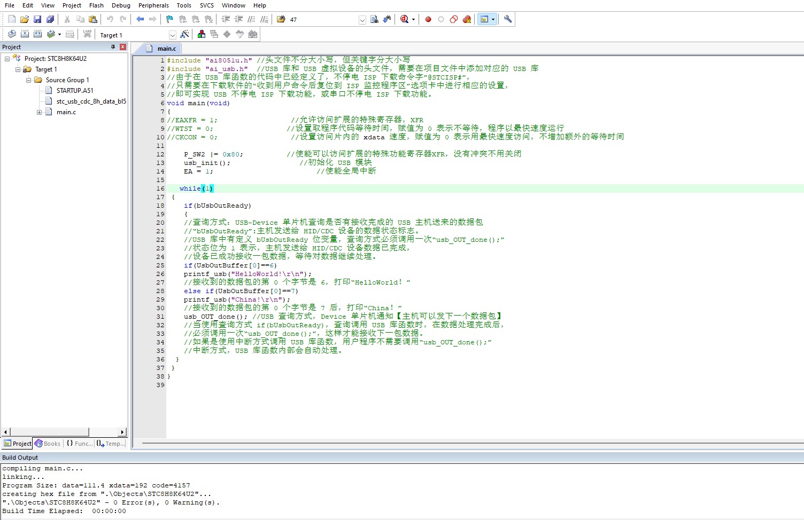Viewport: 804px width, 520px height.
Task: Open the SVCS menu
Action: click(x=207, y=5)
